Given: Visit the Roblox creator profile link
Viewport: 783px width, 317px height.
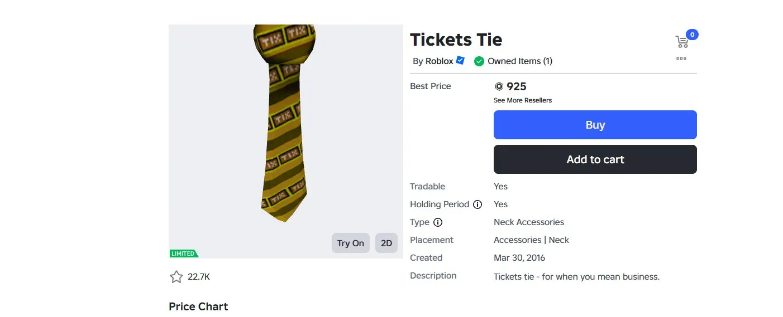Looking at the screenshot, I should tap(440, 61).
